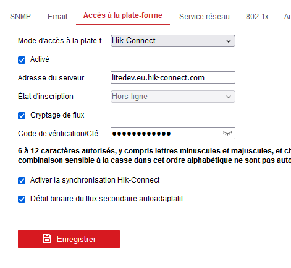
Task: Toggle the Cryptage de flux checkbox
Action: click(x=22, y=116)
